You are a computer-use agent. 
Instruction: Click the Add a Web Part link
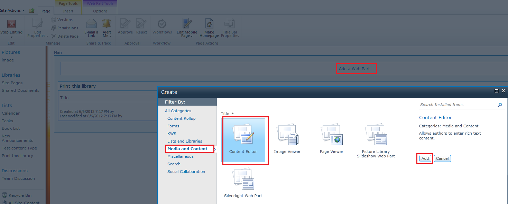pyautogui.click(x=357, y=68)
